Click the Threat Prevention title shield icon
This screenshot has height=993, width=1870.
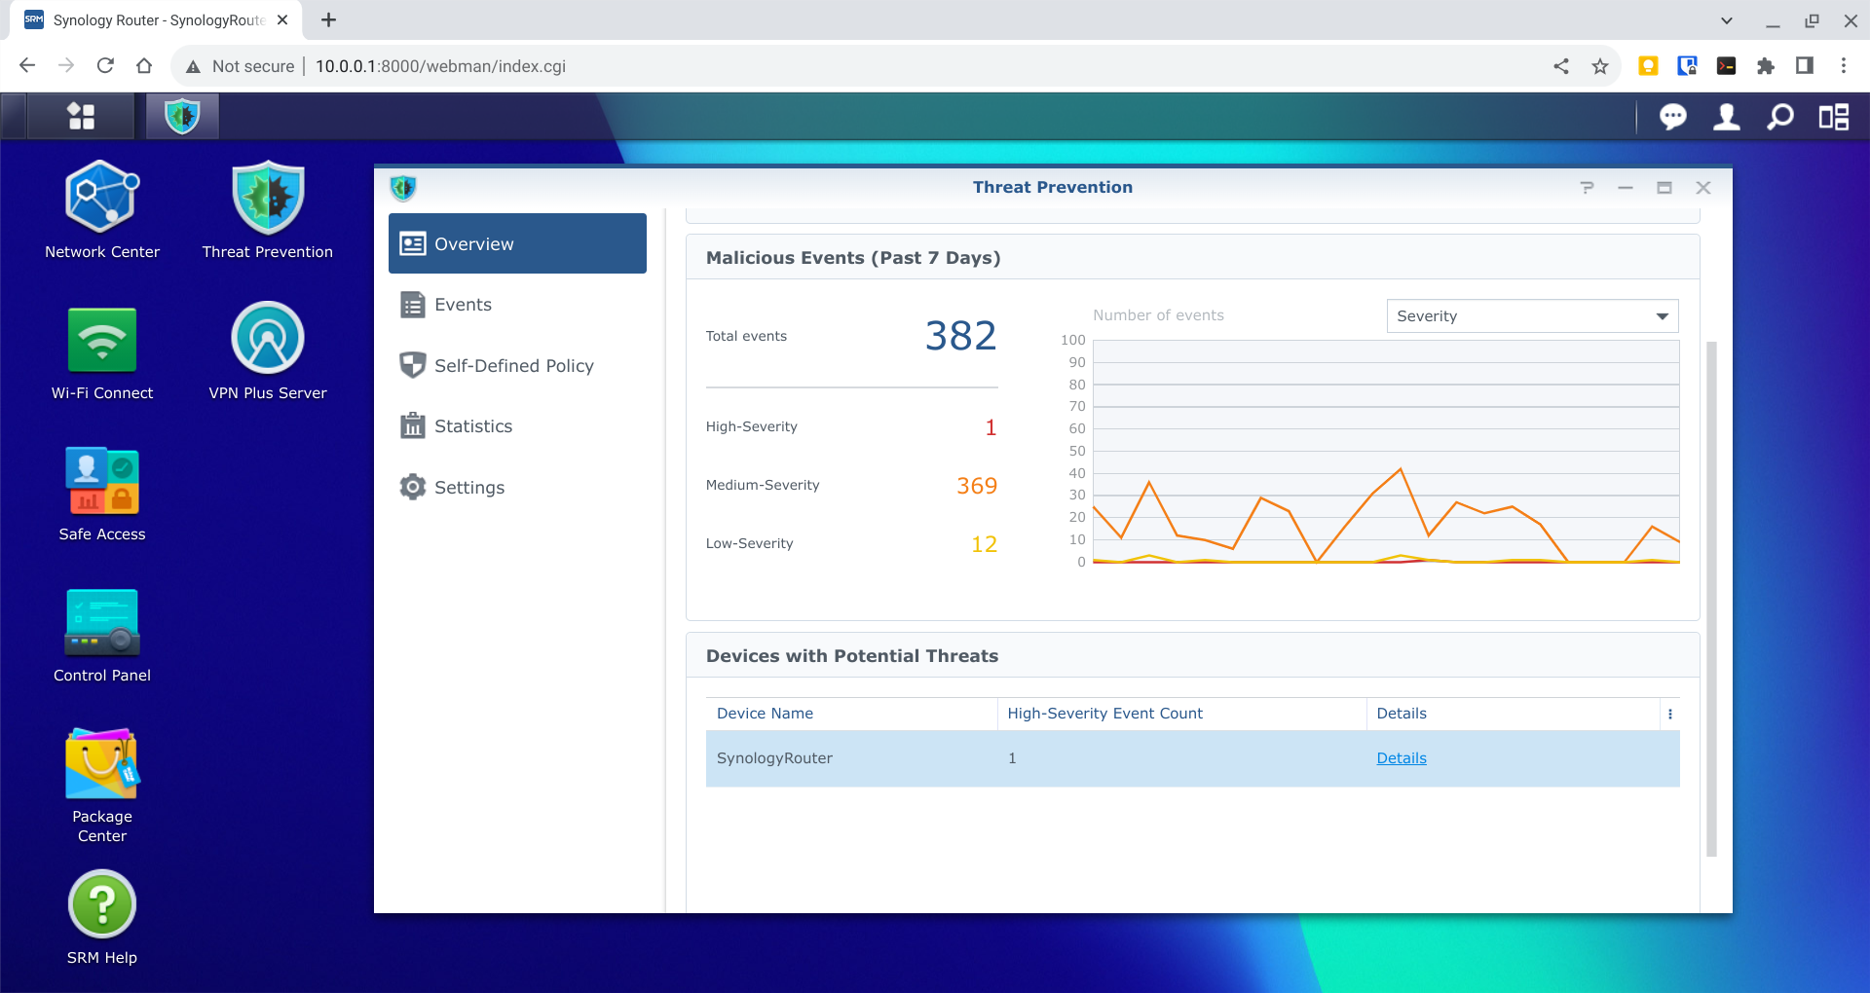click(403, 187)
